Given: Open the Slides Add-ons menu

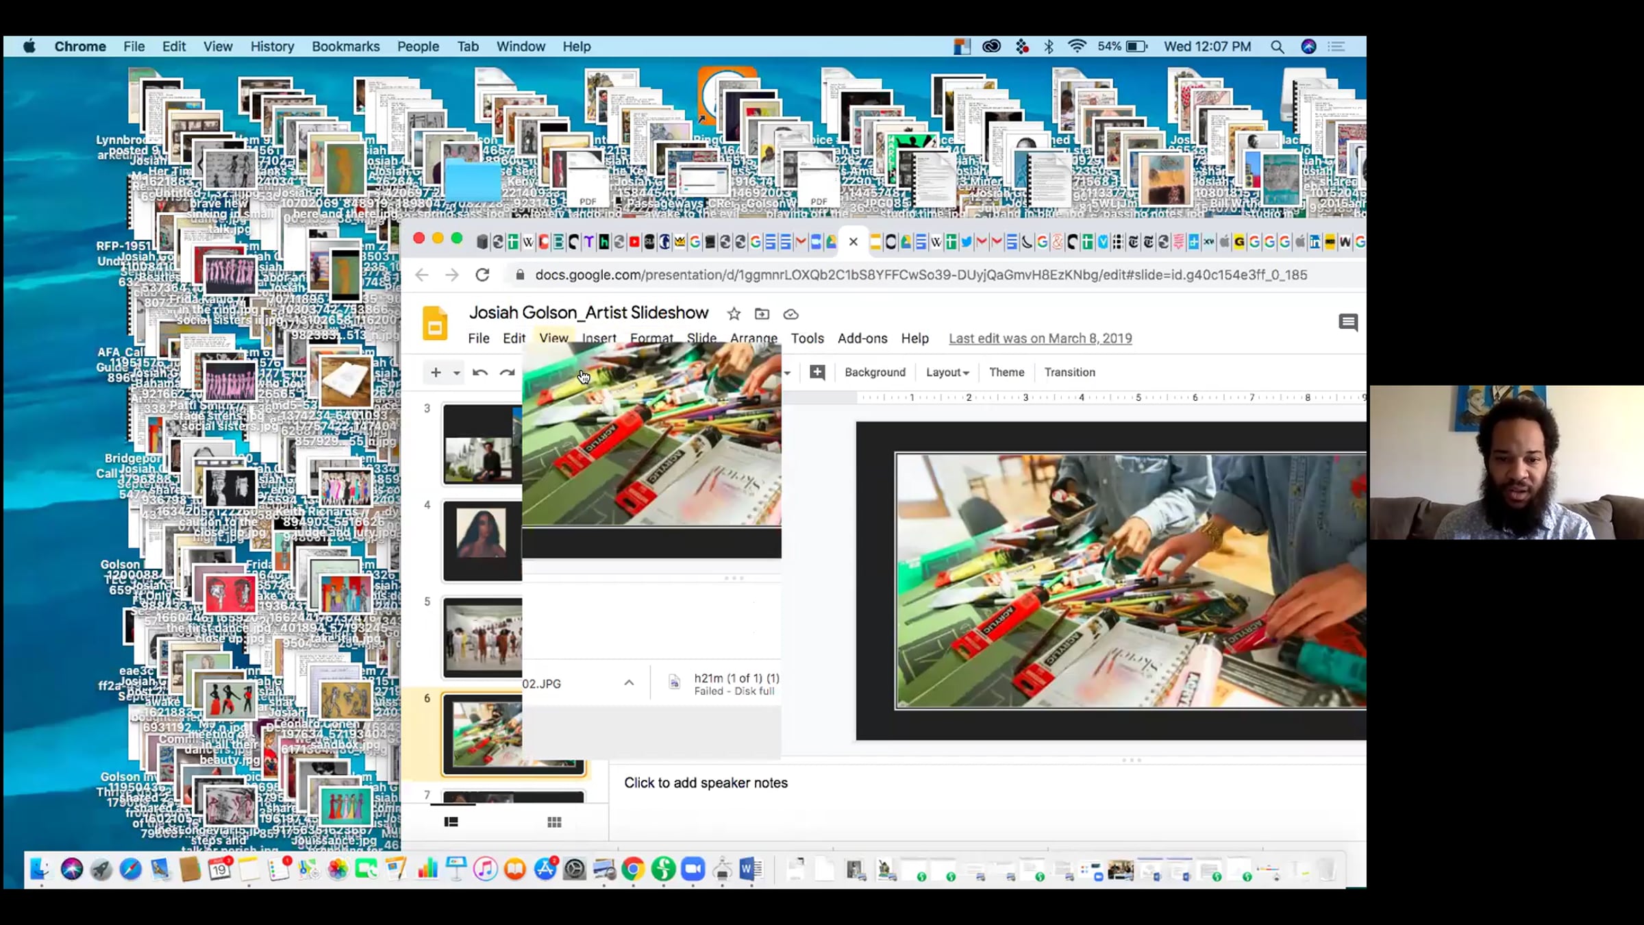Looking at the screenshot, I should 862,338.
